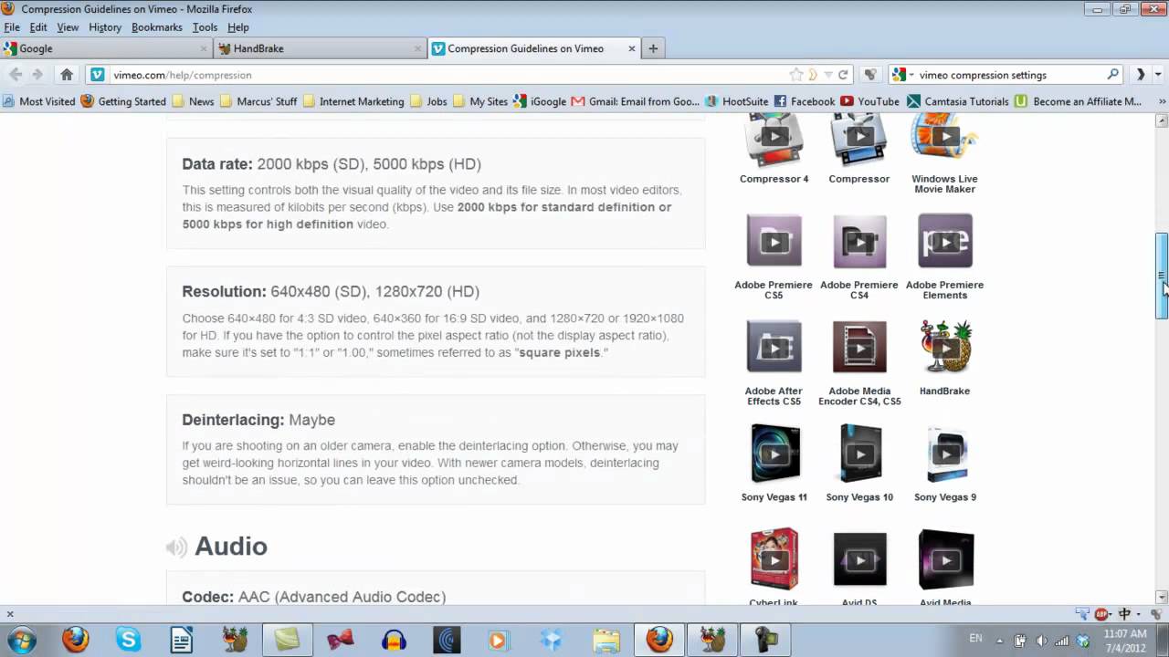Click the Windows Start button
This screenshot has width=1169, height=657.
[22, 640]
